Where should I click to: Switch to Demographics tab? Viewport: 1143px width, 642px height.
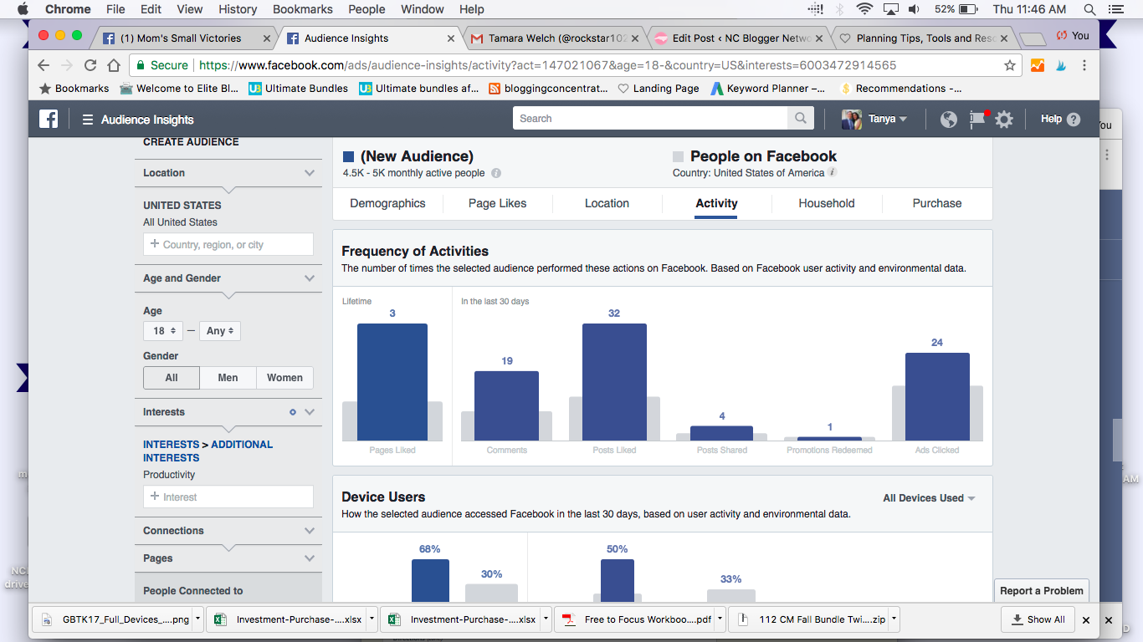387,203
